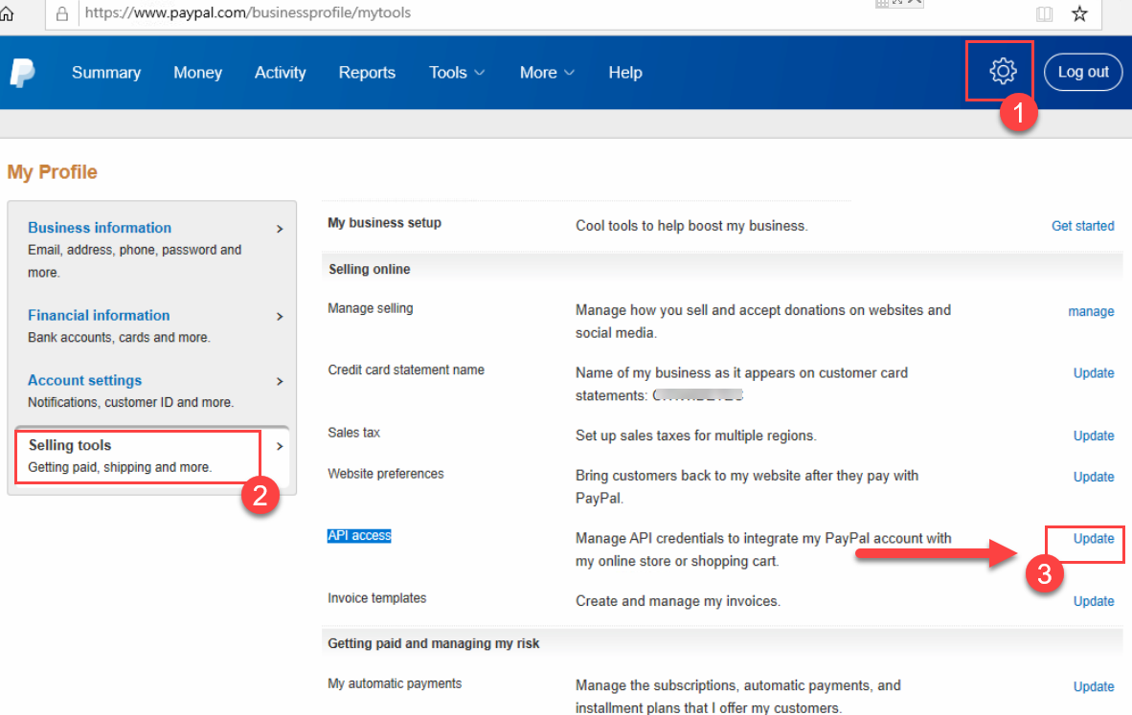Click 'Bank accounts, cards and more' text
This screenshot has width=1132, height=715.
pyautogui.click(x=119, y=337)
